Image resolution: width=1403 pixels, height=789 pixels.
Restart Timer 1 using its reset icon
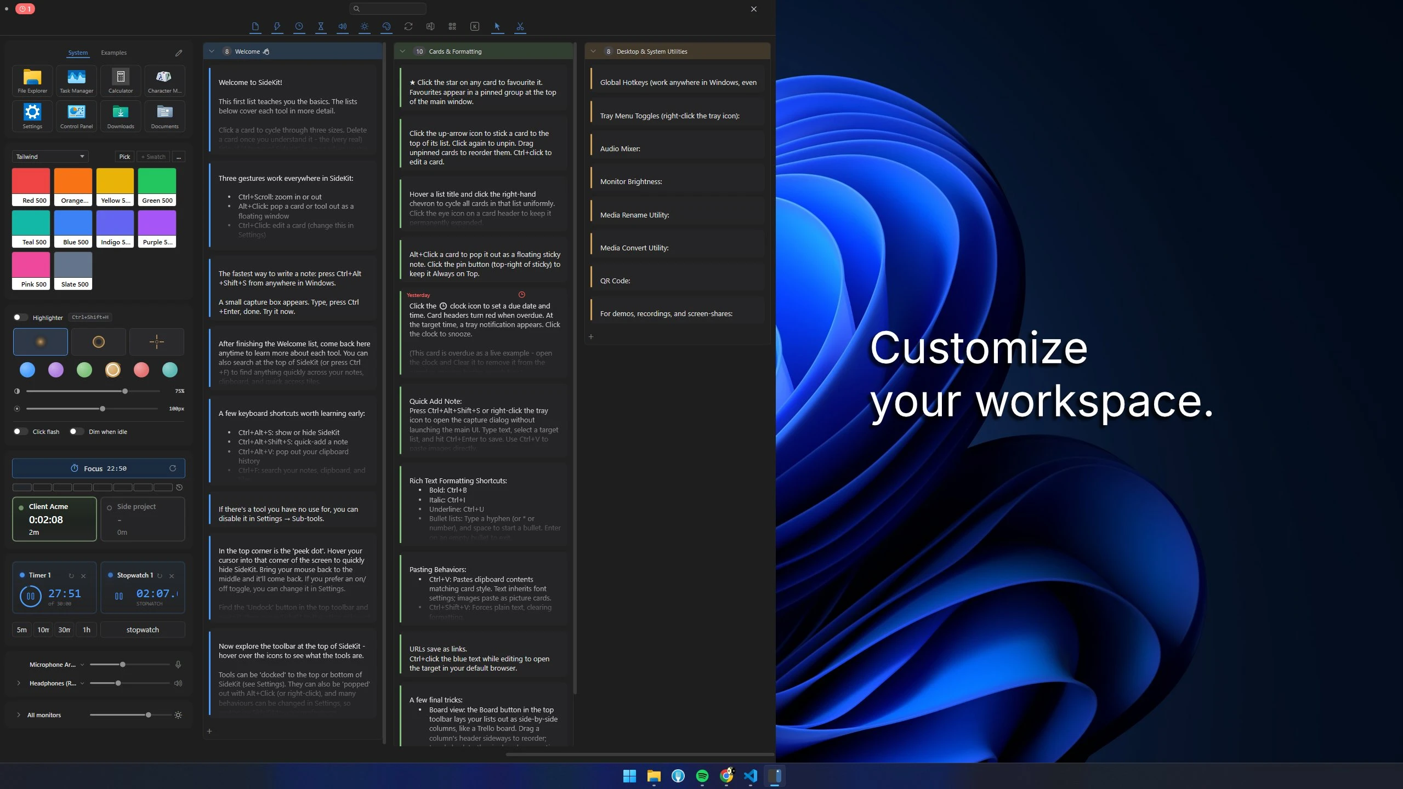tap(71, 576)
